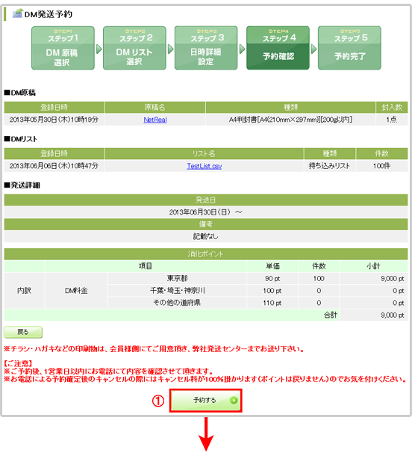The image size is (412, 456).
Task: Click the red downward arrow below the form
Action: [206, 434]
